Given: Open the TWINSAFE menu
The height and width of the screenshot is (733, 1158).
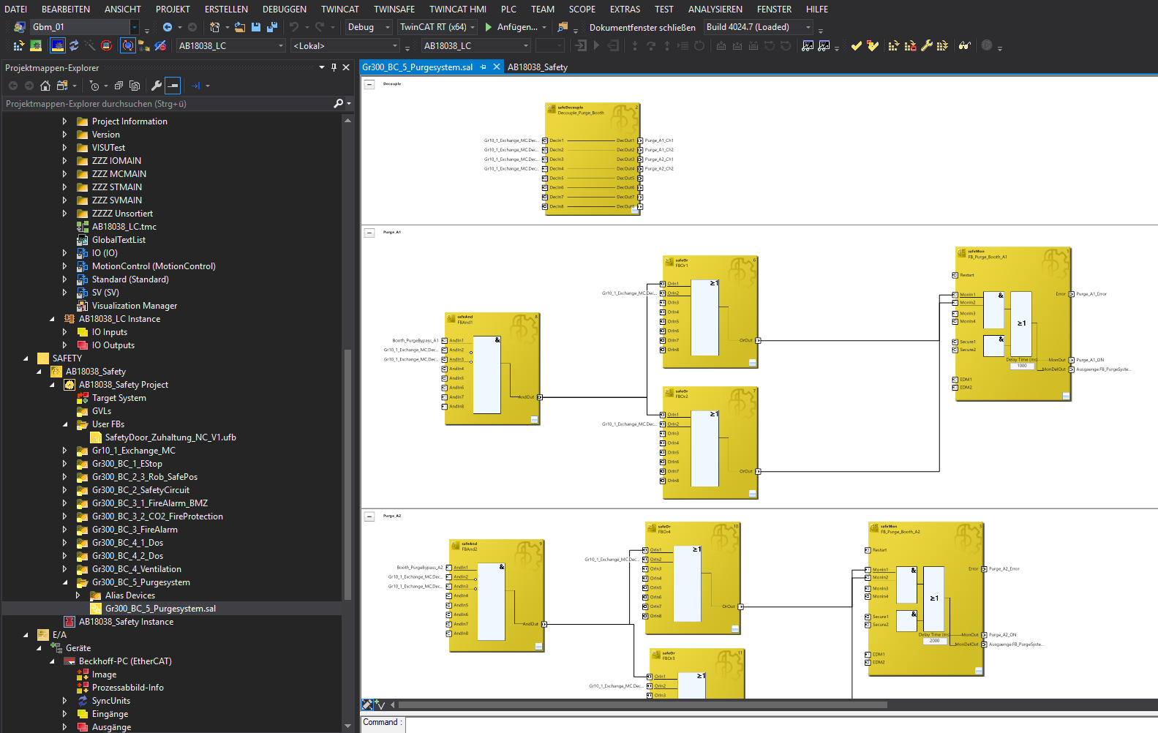Looking at the screenshot, I should point(394,9).
